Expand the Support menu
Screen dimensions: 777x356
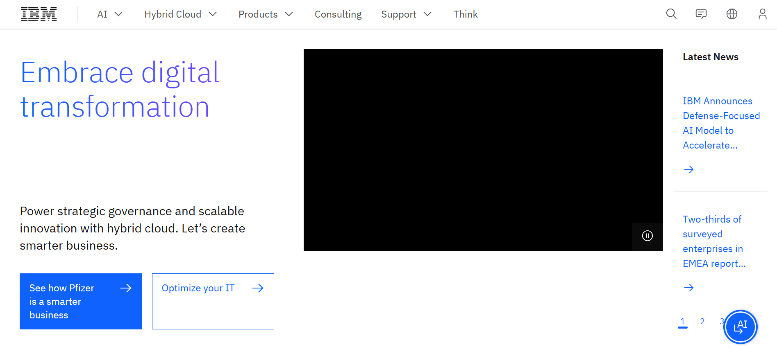(x=406, y=14)
